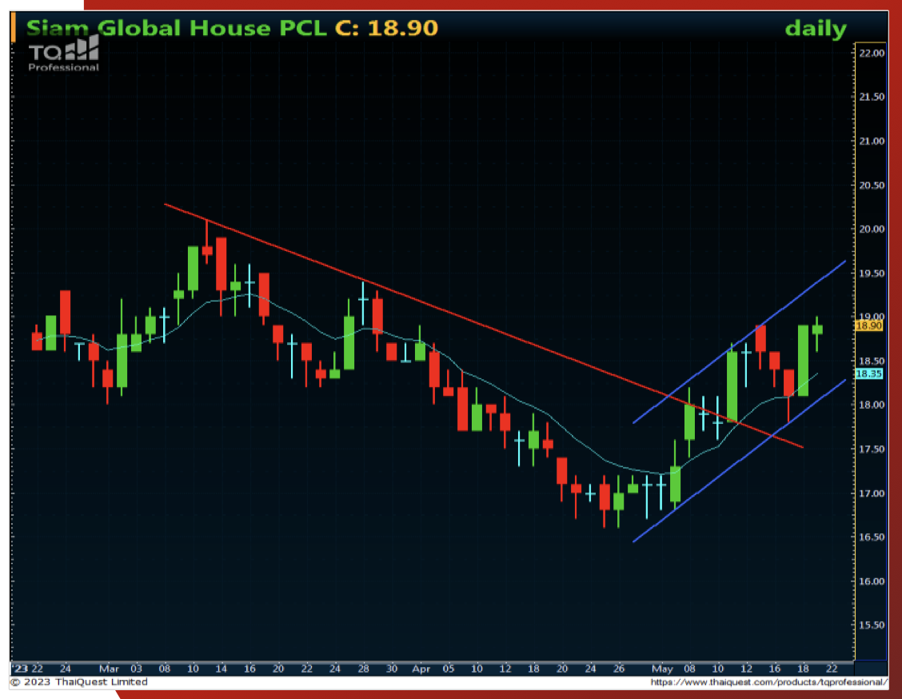
Task: Open the thaiquest.com tqprofessional URL link
Action: pyautogui.click(x=769, y=682)
